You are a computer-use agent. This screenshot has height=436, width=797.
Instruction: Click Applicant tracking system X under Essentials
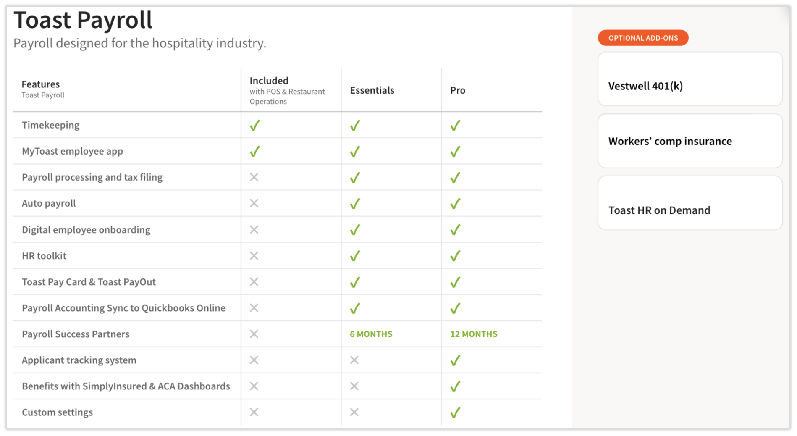(354, 360)
